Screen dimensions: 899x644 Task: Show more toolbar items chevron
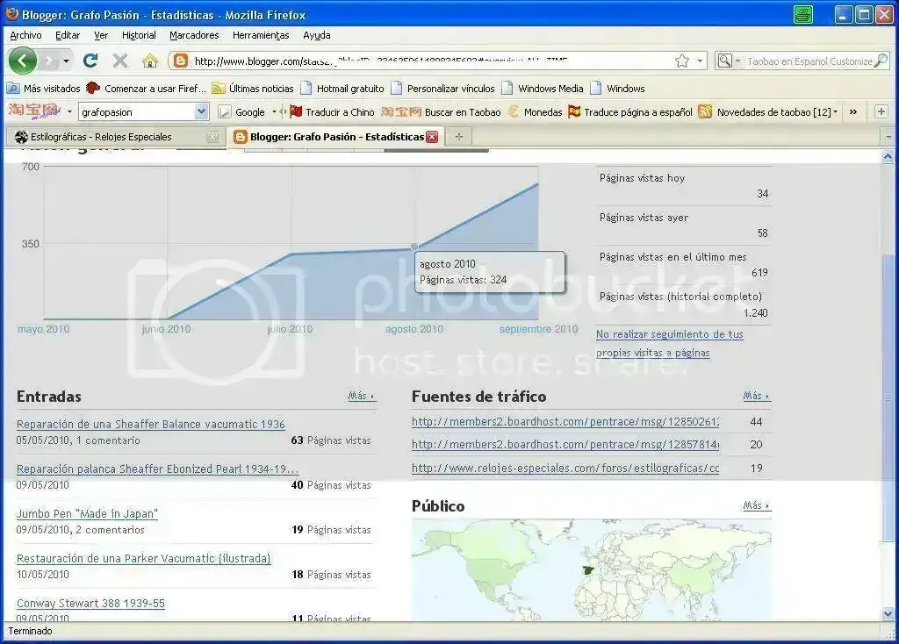coord(853,111)
